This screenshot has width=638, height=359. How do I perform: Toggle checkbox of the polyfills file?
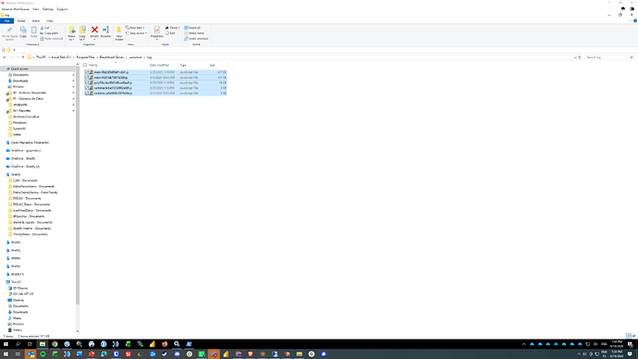87,82
